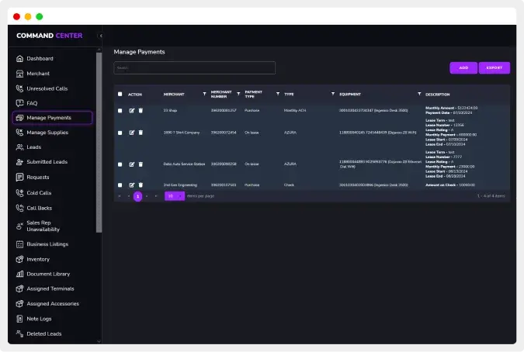Open the Inventory sidebar item
The height and width of the screenshot is (352, 524).
coord(38,259)
